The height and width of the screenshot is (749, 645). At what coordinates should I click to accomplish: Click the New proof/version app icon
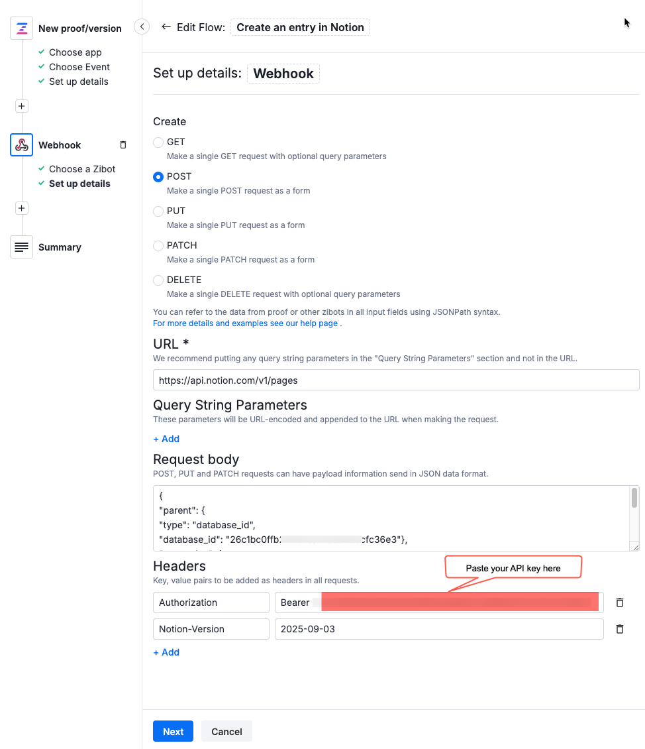point(21,28)
